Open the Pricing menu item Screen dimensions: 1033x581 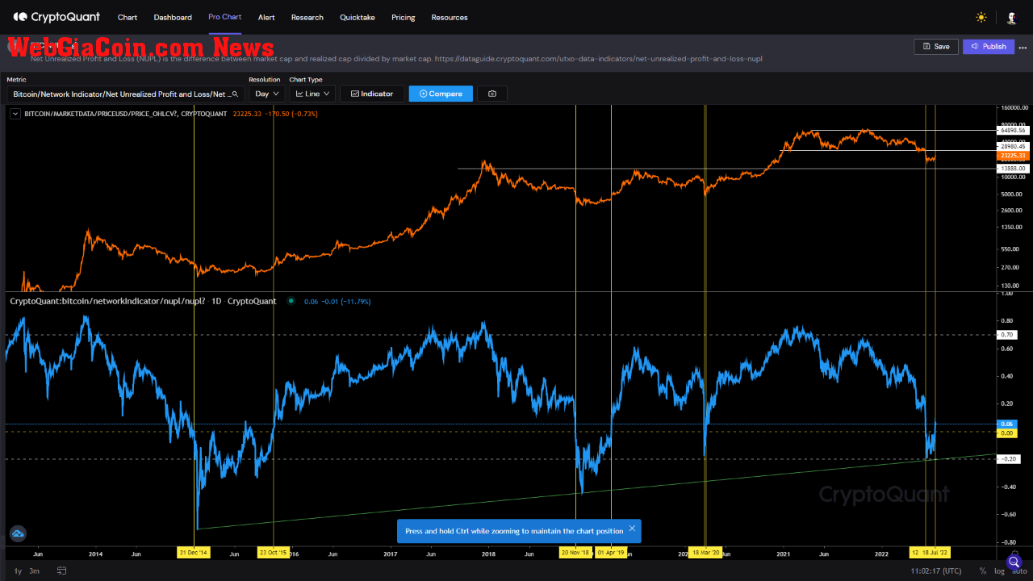tap(404, 17)
